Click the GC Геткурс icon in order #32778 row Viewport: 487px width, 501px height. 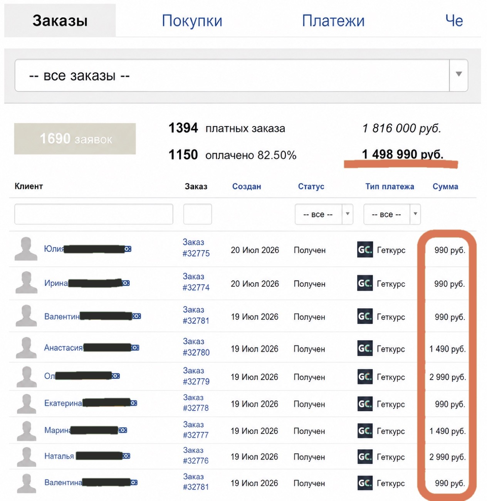coord(365,404)
